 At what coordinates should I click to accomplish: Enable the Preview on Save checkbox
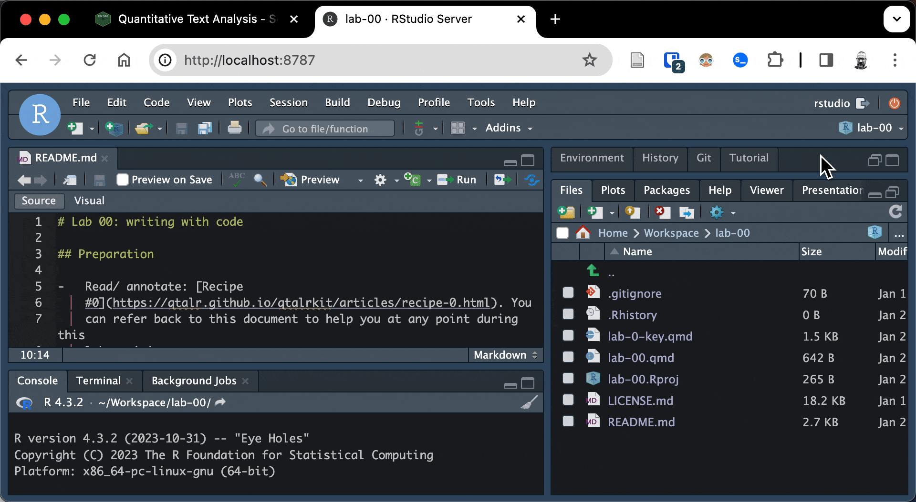[123, 180]
